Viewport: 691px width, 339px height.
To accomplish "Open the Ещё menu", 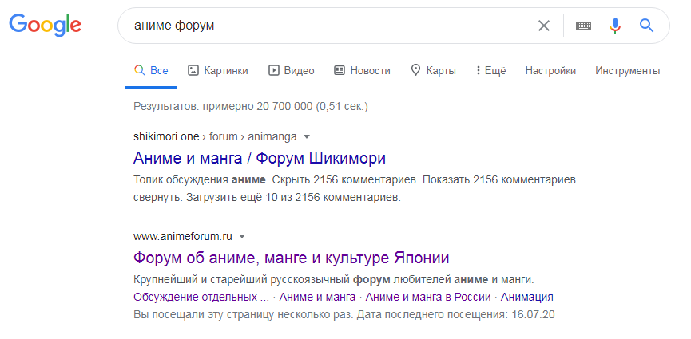I will click(x=491, y=70).
